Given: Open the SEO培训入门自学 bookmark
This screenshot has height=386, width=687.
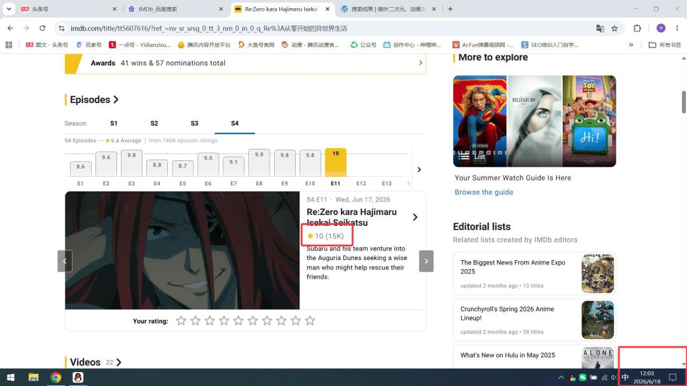Looking at the screenshot, I should point(550,45).
